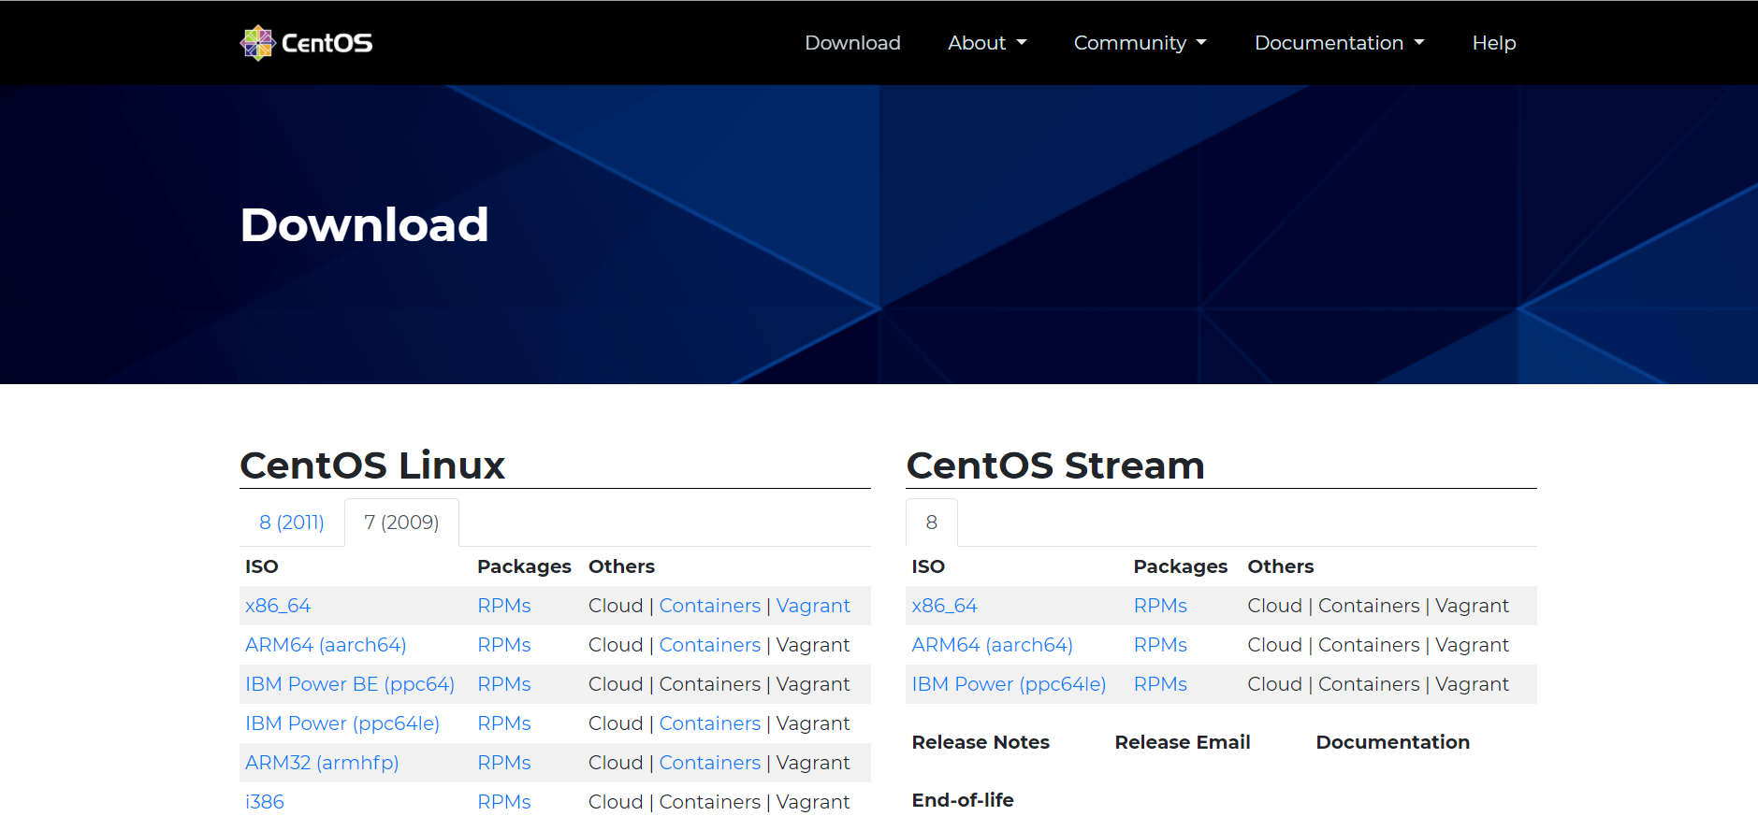Expand the About dropdown menu
1758x816 pixels.
(x=987, y=43)
